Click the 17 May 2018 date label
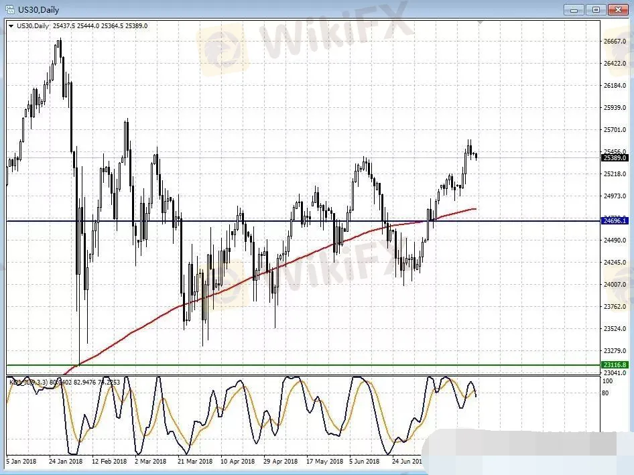Image resolution: width=634 pixels, height=475 pixels. (324, 461)
